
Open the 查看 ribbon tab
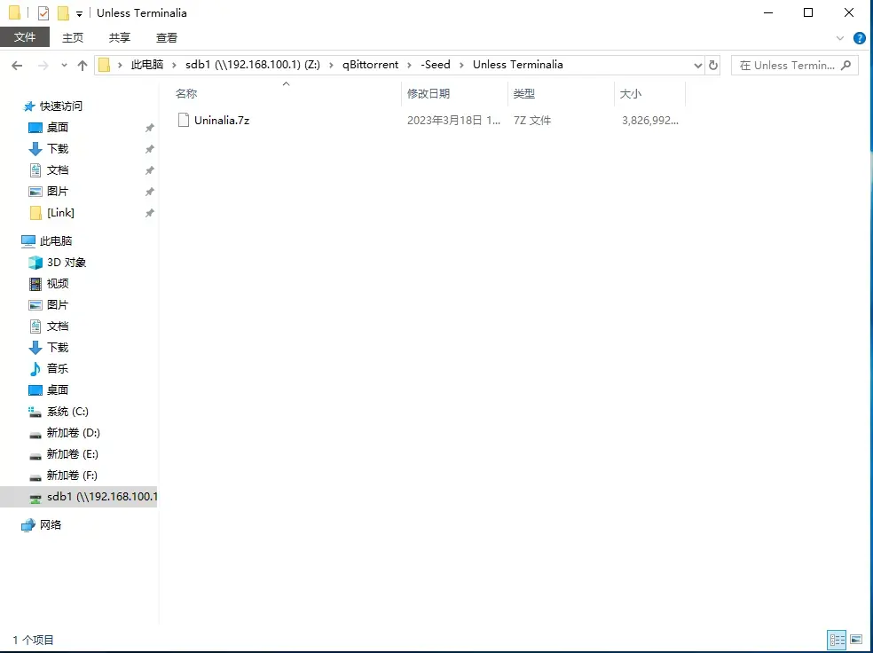(x=167, y=37)
